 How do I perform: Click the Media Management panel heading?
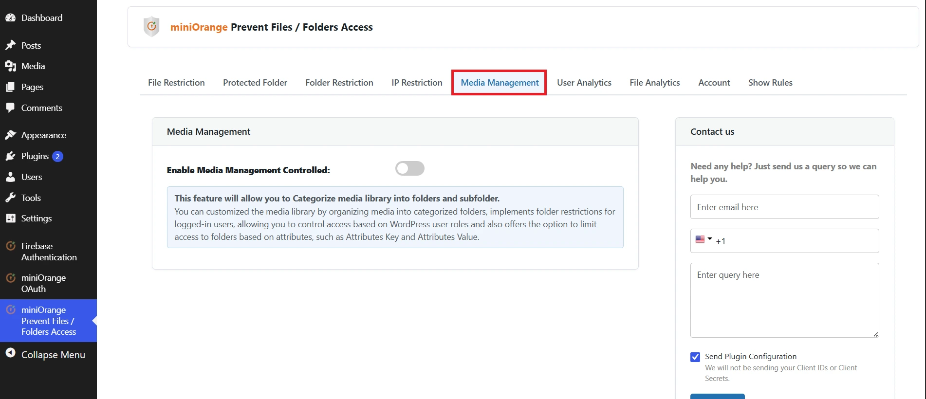tap(208, 131)
